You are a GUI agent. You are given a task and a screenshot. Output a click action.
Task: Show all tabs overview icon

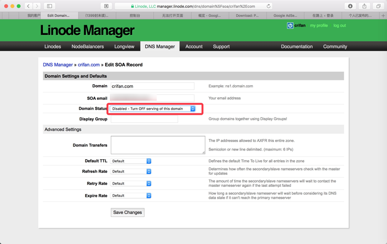click(x=378, y=6)
